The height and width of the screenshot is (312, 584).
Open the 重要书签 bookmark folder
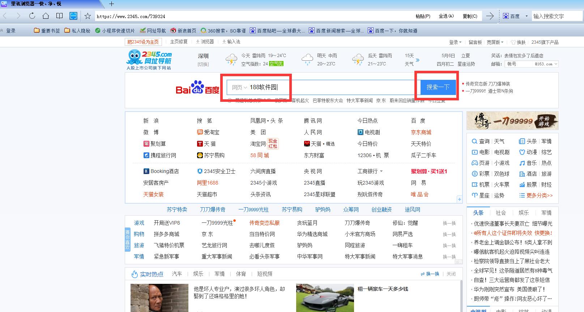(47, 31)
